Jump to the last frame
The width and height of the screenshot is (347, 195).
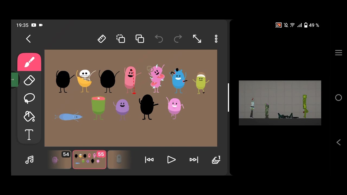(x=194, y=160)
